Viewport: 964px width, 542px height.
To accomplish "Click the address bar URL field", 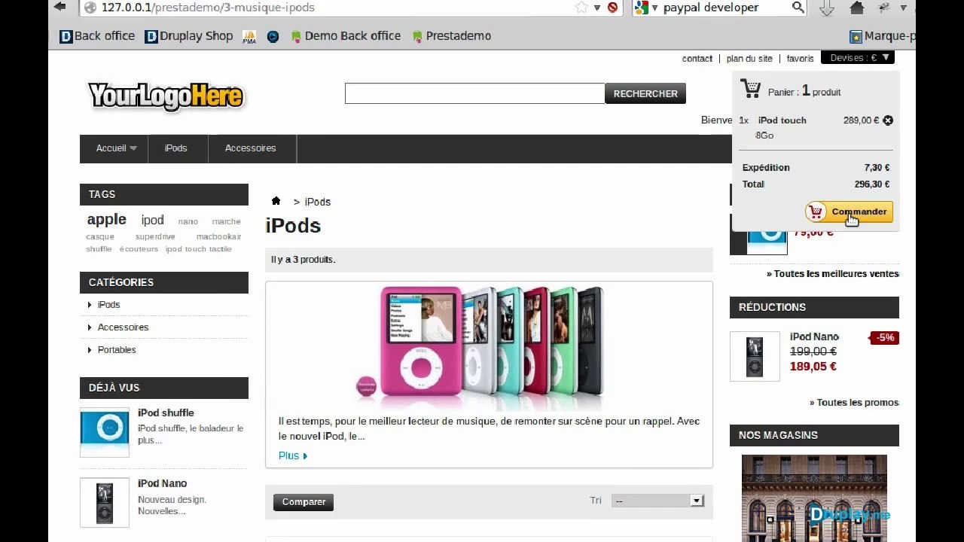I will click(331, 8).
